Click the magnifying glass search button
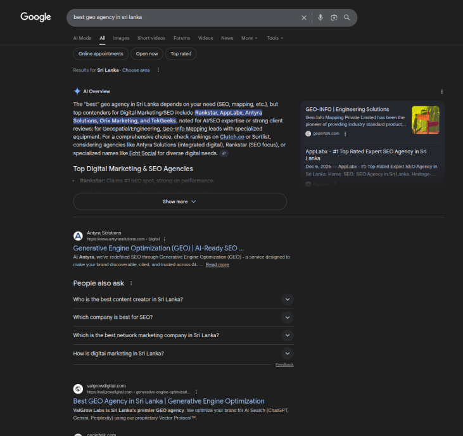Viewport: 463px width, 436px height. point(347,18)
